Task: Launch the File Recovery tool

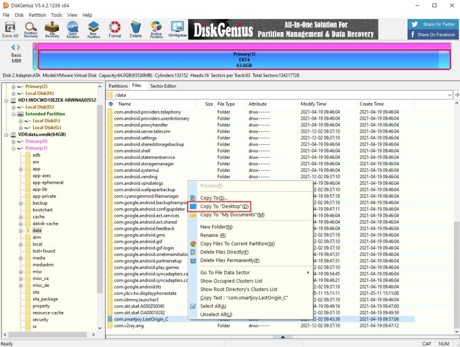Action: tap(52, 30)
